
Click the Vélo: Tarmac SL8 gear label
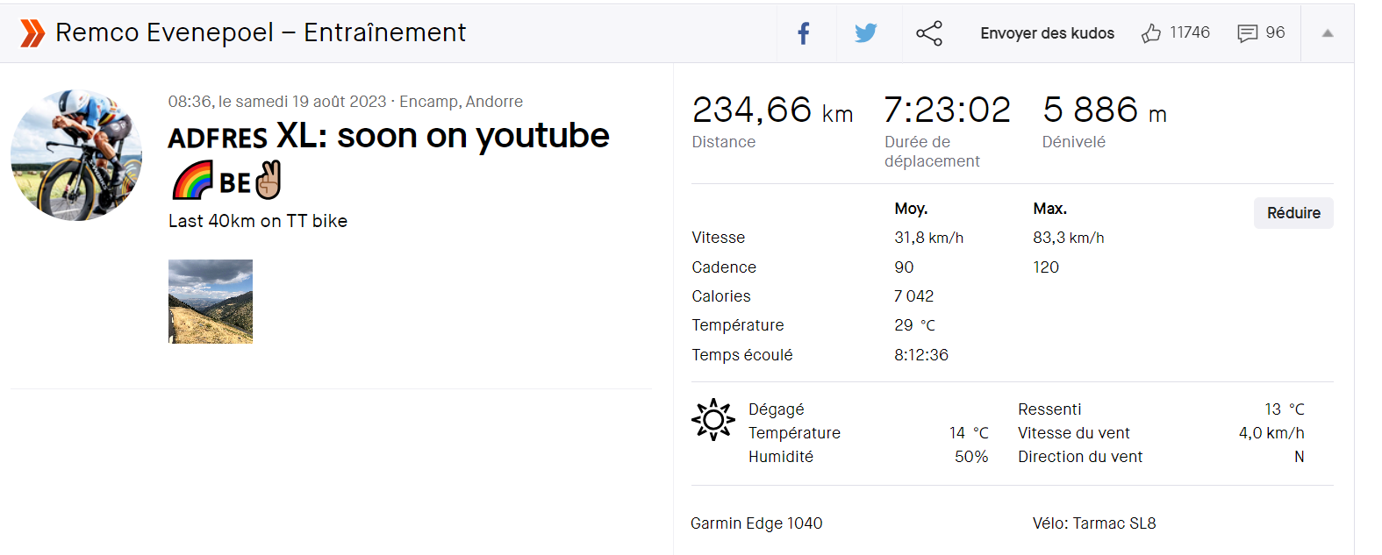1094,523
